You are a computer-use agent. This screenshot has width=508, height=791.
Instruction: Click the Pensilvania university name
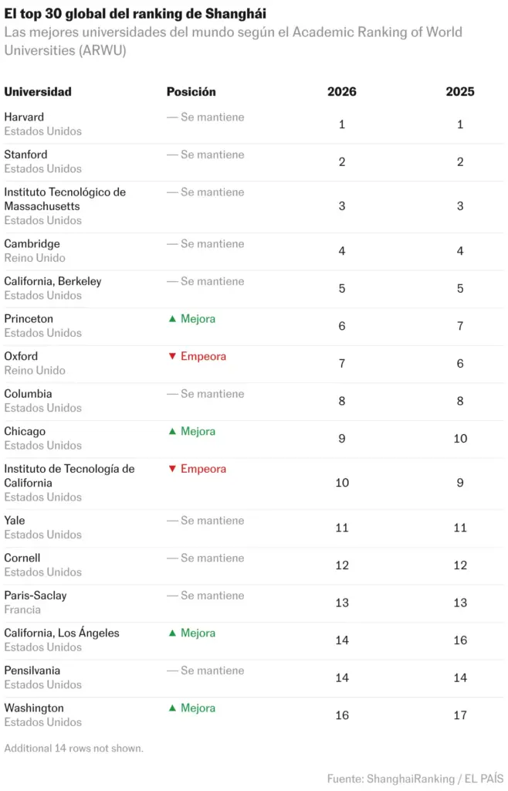coord(32,670)
